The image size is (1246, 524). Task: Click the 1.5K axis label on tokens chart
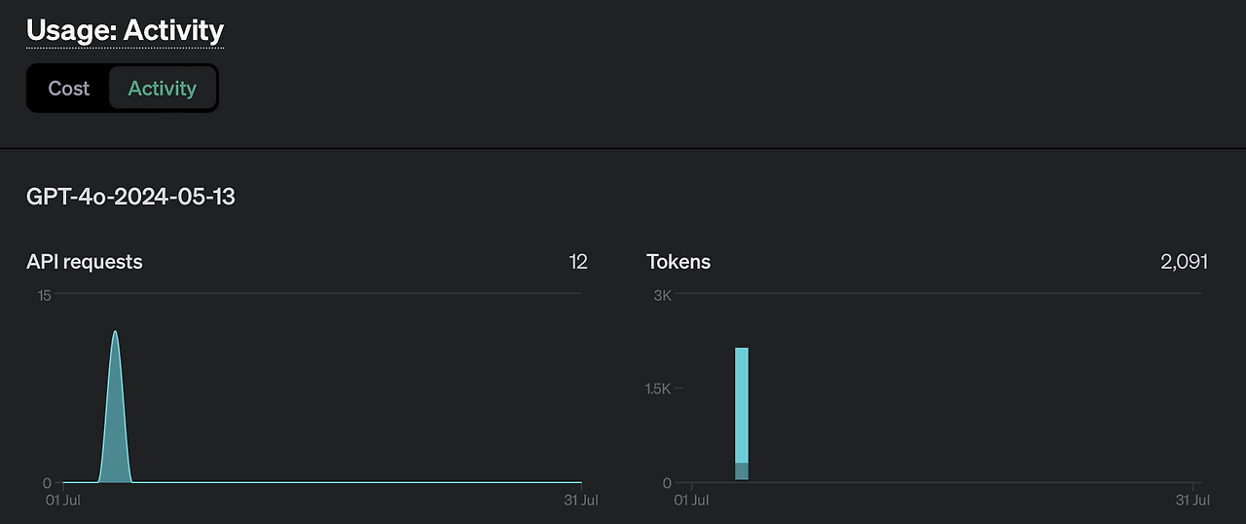[x=659, y=389]
